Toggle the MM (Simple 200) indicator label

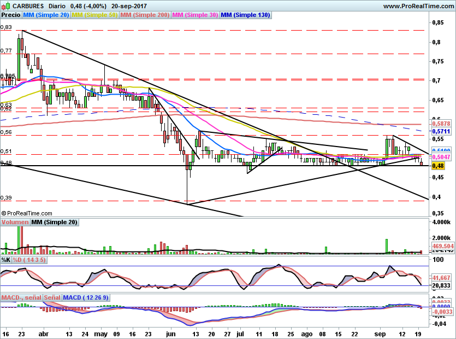[145, 15]
